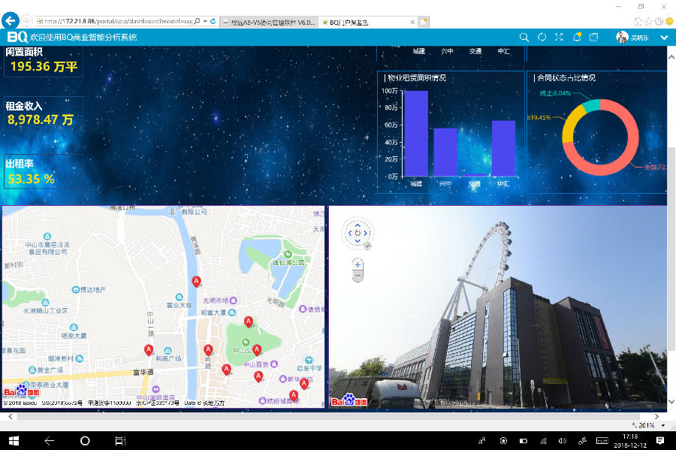Pan street view up with the up arrow
Image resolution: width=676 pixels, height=450 pixels.
point(358,225)
